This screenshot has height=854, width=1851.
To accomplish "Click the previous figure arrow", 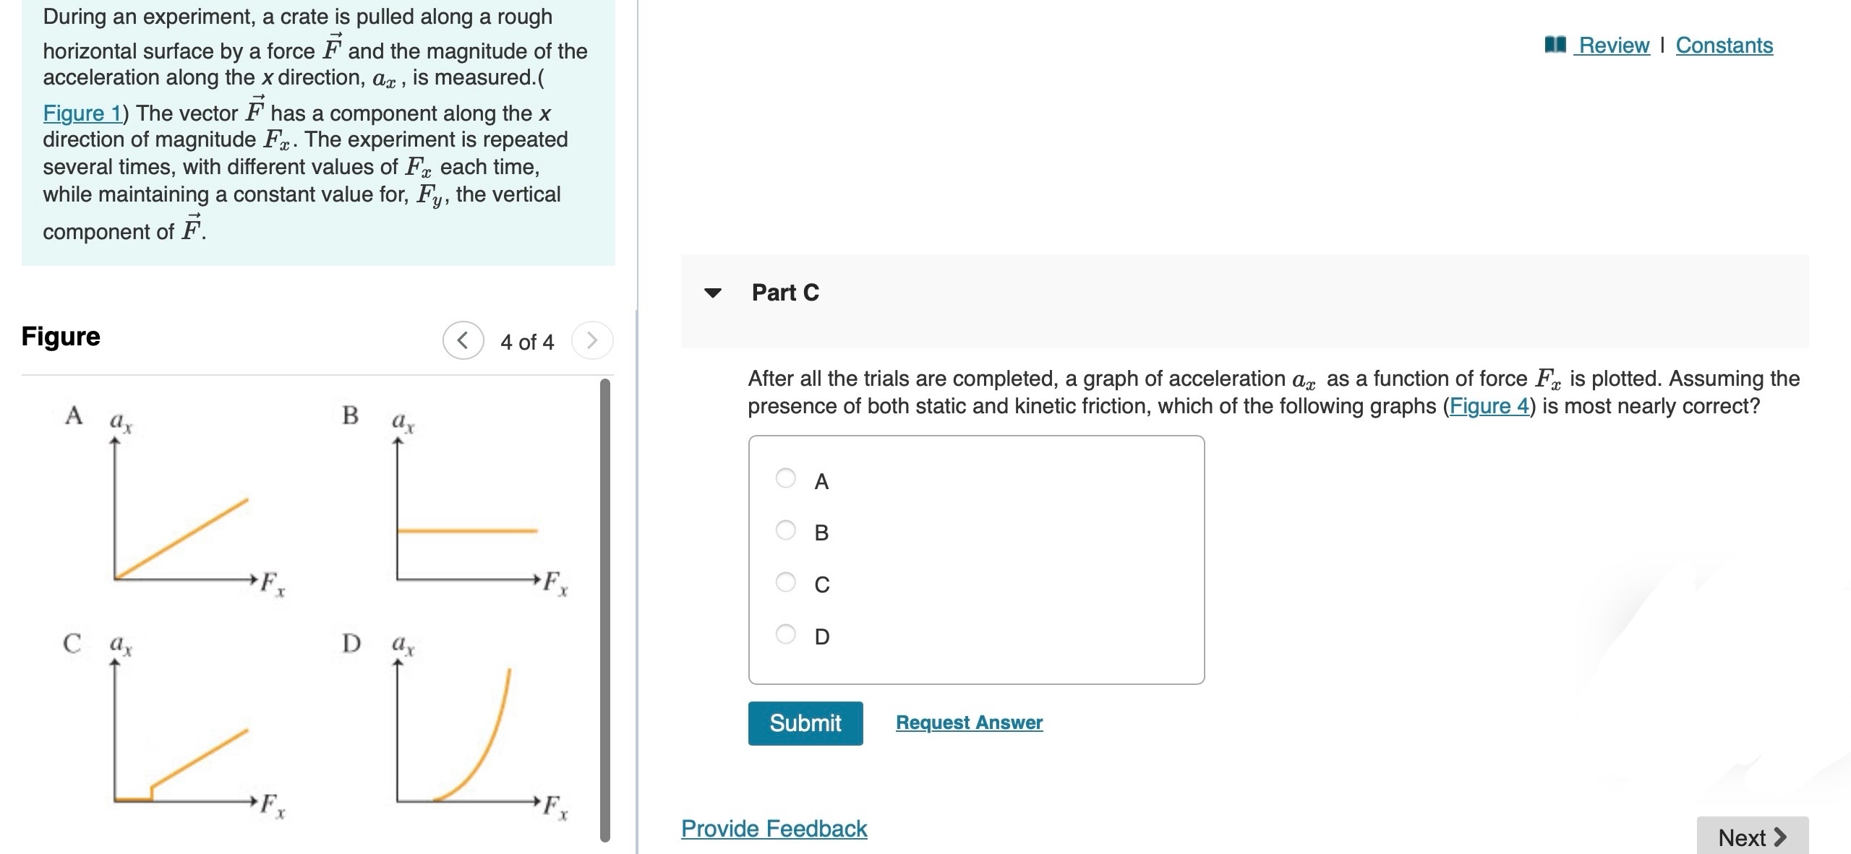I will click(x=463, y=341).
